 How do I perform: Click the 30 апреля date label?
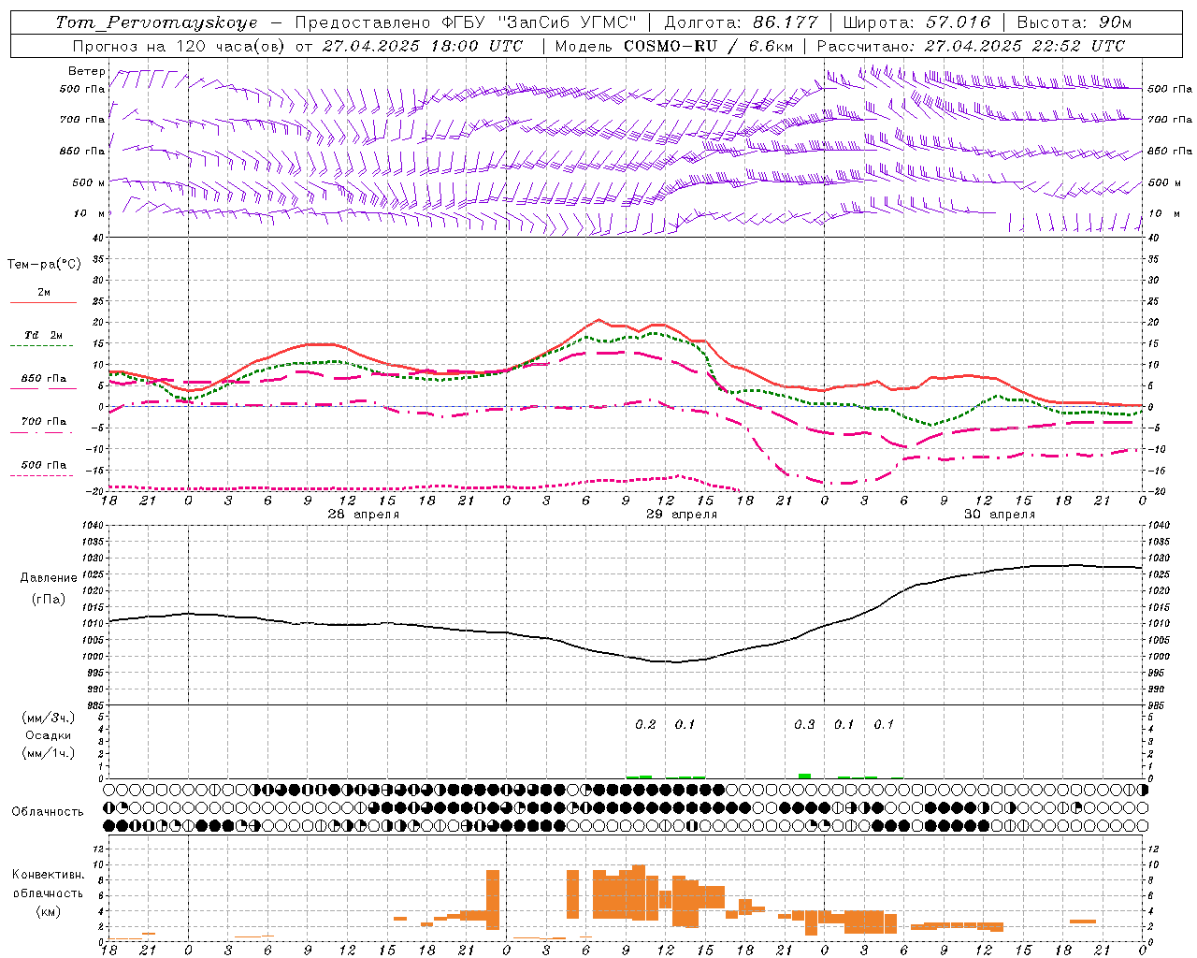tap(1000, 515)
